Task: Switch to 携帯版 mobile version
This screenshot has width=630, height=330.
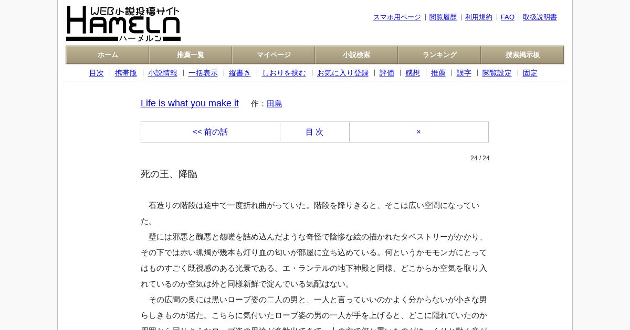Action: (x=126, y=73)
